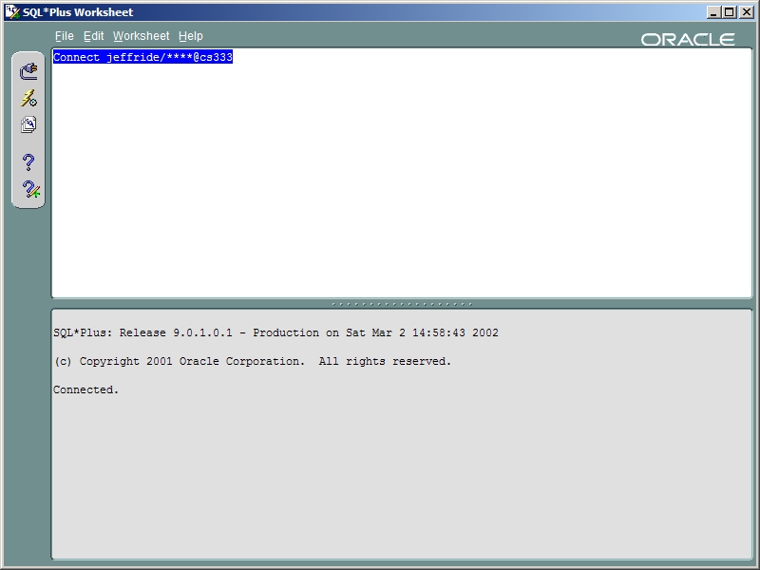Image resolution: width=760 pixels, height=570 pixels.
Task: Maximize the SQL*Plus Worksheet window
Action: pos(730,12)
